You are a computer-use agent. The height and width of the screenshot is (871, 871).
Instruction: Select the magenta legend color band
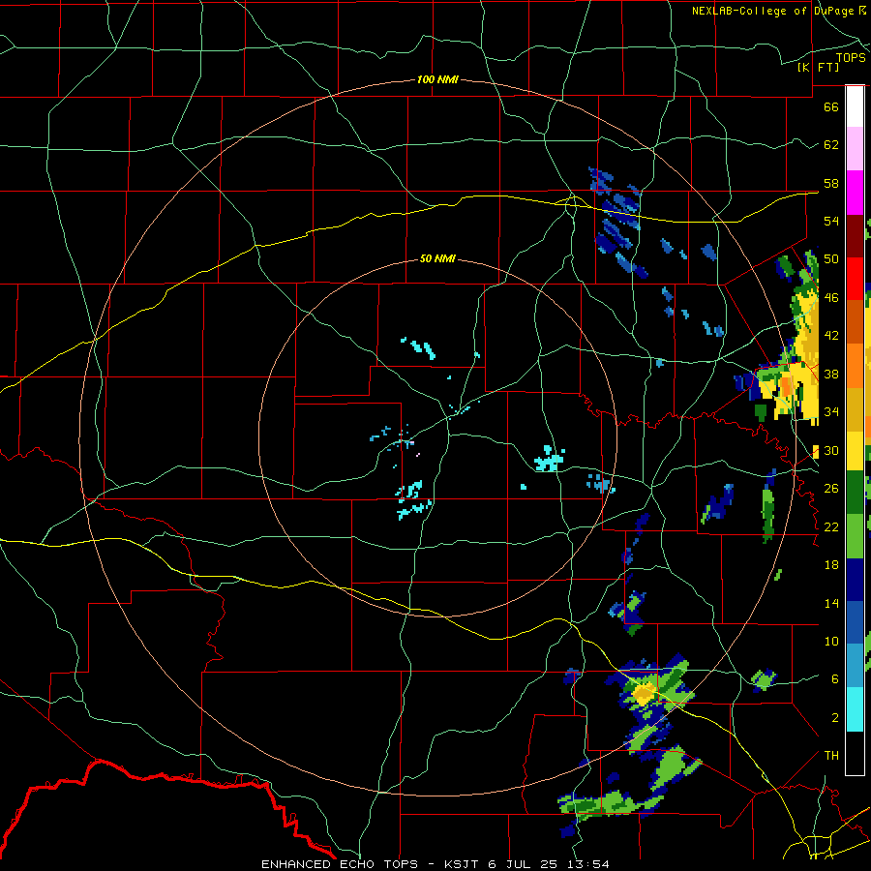point(855,193)
